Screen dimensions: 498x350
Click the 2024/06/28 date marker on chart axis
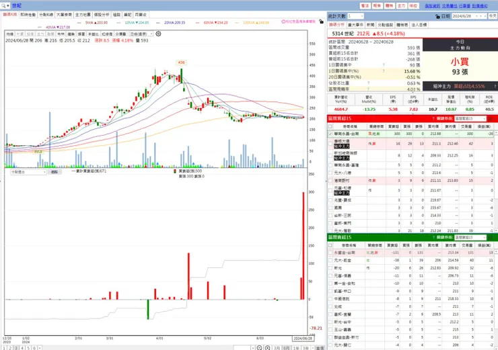(303, 339)
